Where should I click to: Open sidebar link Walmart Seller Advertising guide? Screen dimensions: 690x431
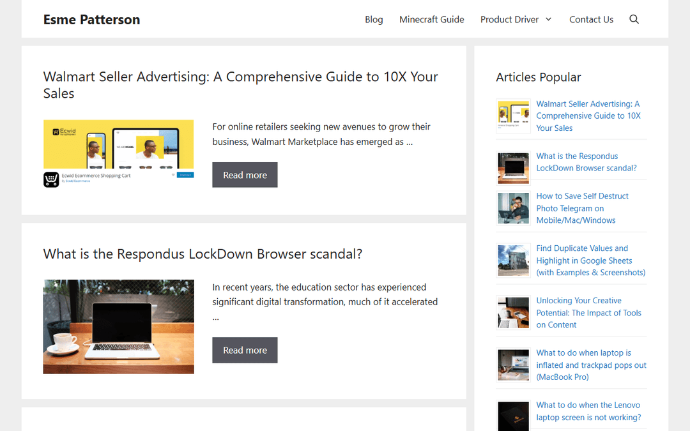pos(588,116)
